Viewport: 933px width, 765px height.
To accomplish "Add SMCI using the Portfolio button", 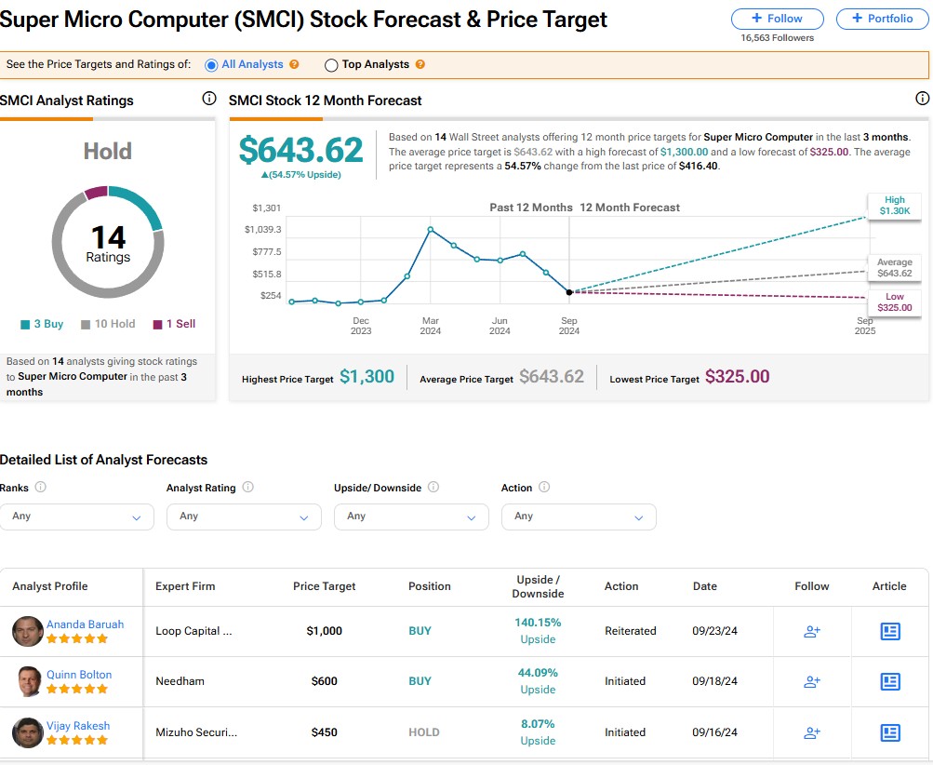I will point(882,19).
